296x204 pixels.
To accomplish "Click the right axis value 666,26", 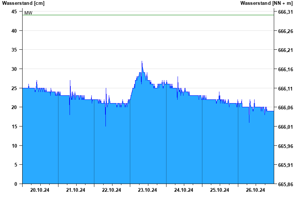I will pos(286,31).
